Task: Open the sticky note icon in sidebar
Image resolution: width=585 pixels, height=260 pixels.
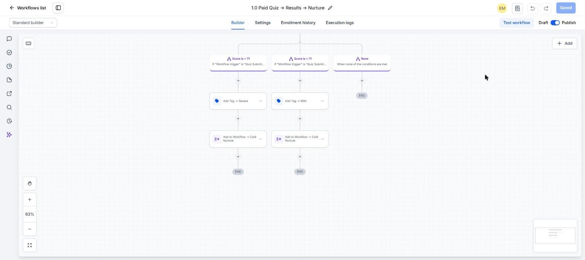Action: click(x=9, y=80)
